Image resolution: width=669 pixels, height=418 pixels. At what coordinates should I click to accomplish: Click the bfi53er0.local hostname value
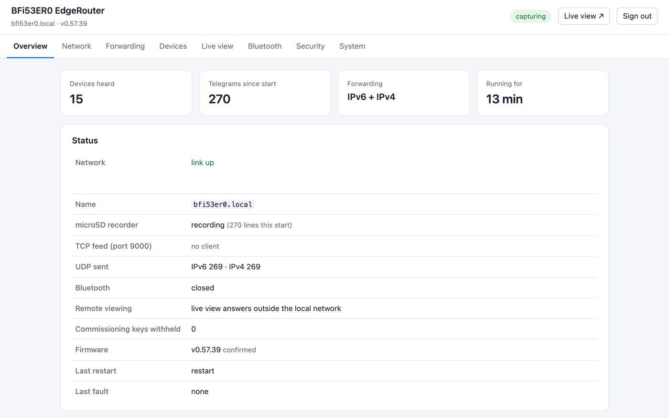(x=223, y=204)
